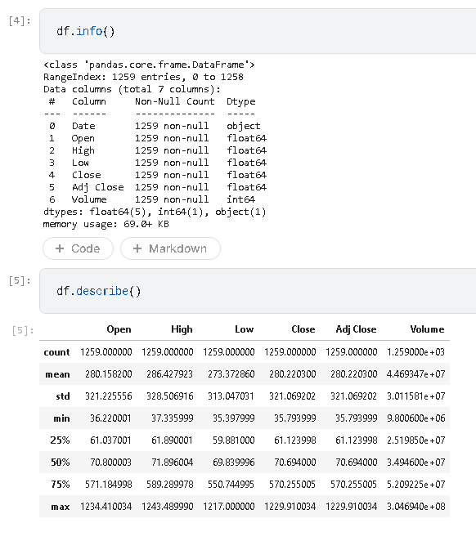The height and width of the screenshot is (541, 476).
Task: Click max Low value 1217.000000
Action: click(x=228, y=507)
